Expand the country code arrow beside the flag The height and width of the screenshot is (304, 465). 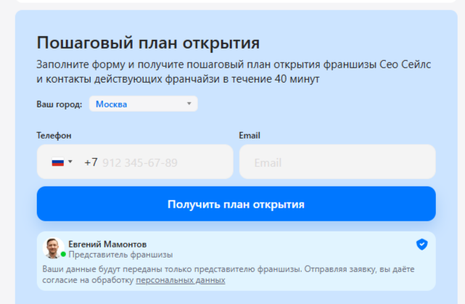70,163
